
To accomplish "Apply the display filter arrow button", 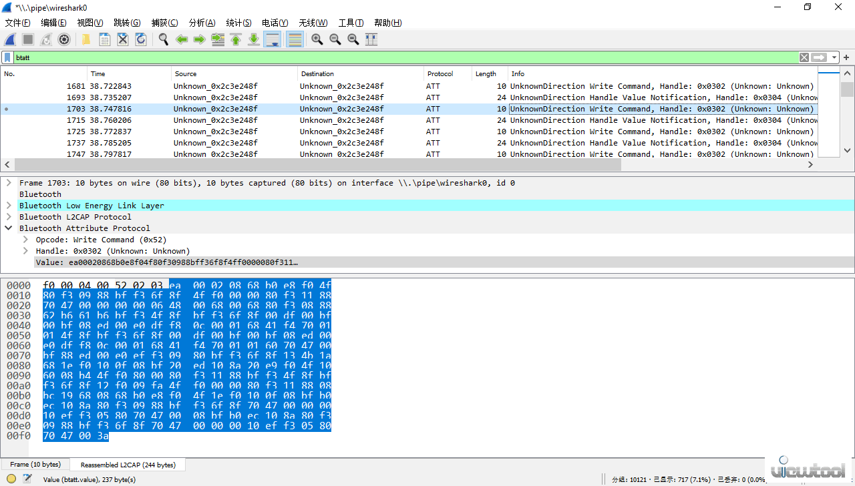I will (x=820, y=57).
